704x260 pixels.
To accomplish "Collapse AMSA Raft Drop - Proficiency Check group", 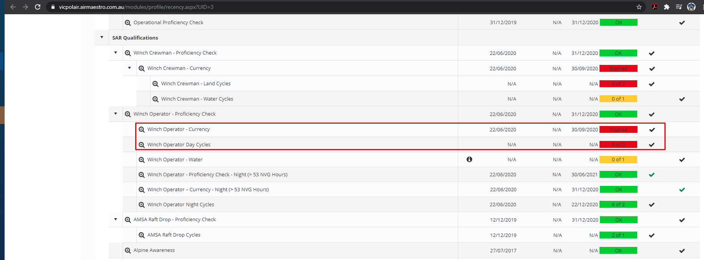I will coord(116,219).
